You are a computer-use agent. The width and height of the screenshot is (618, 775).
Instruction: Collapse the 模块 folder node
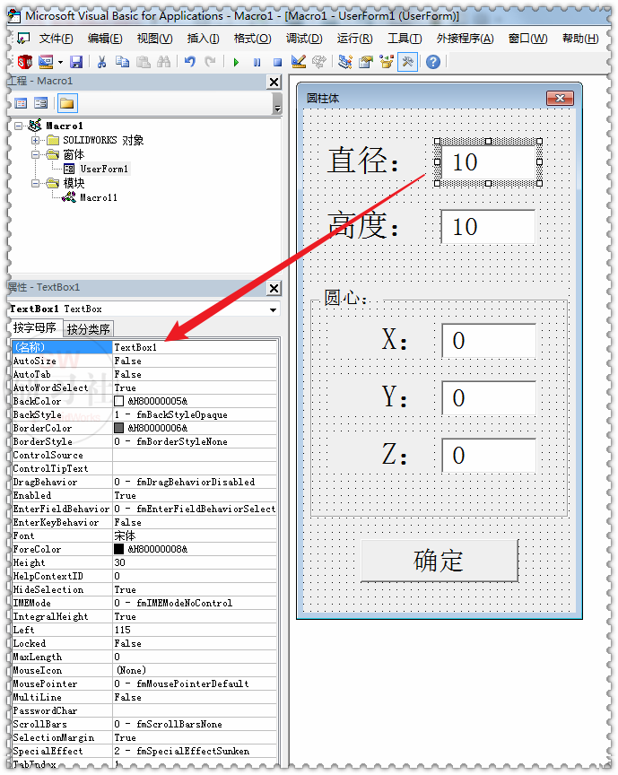(35, 183)
